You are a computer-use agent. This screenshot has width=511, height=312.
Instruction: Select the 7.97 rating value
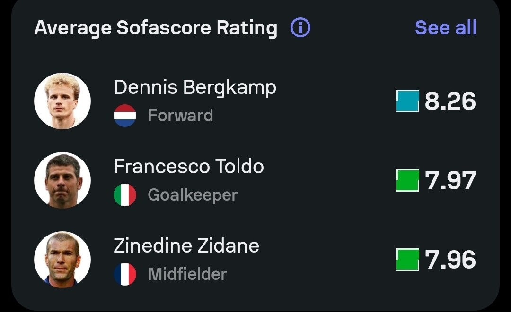[x=450, y=180]
